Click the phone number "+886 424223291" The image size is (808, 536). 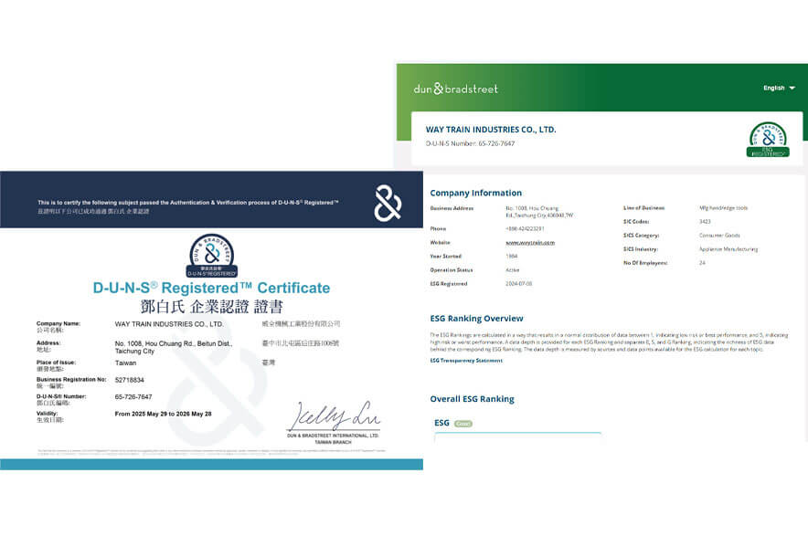525,228
